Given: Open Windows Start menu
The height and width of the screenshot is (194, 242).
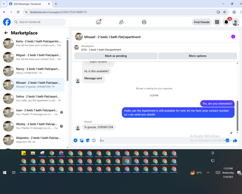Looking at the screenshot, I should coord(5,173).
